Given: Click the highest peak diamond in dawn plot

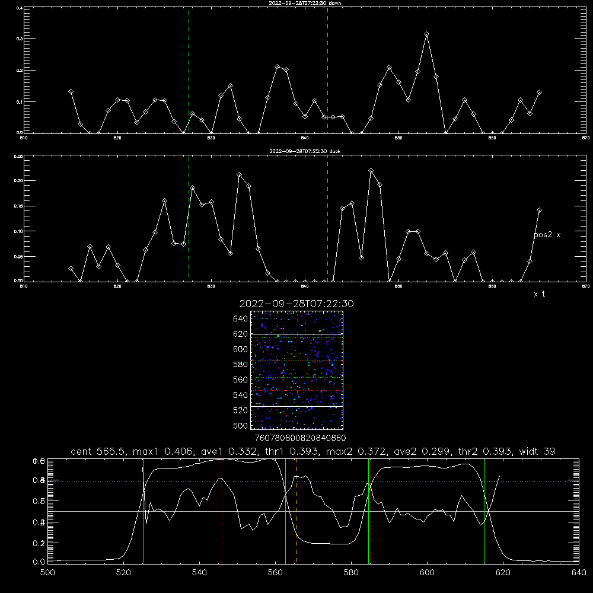Looking at the screenshot, I should tap(426, 34).
